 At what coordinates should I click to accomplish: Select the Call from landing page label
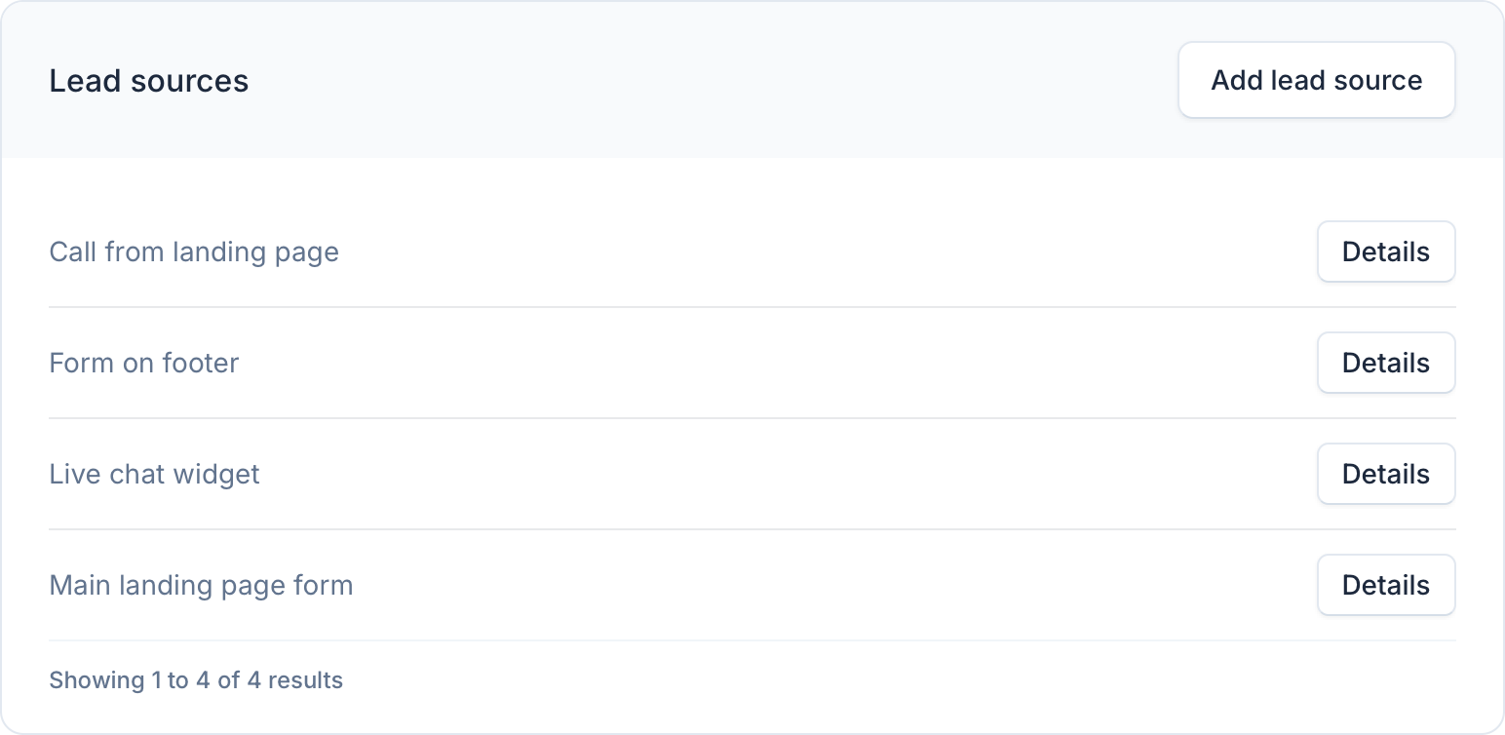point(194,251)
